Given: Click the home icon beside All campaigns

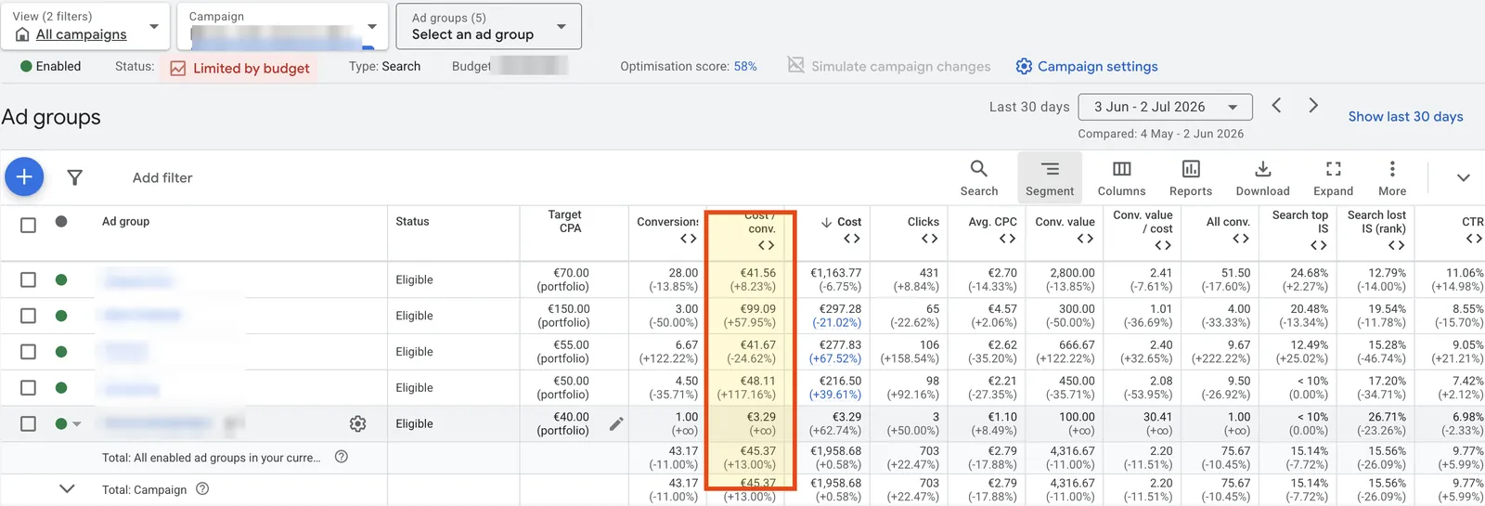Looking at the screenshot, I should click(x=22, y=34).
